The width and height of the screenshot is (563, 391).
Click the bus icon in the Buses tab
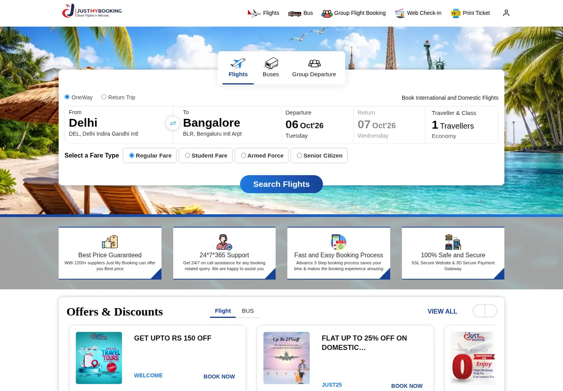[x=271, y=63]
